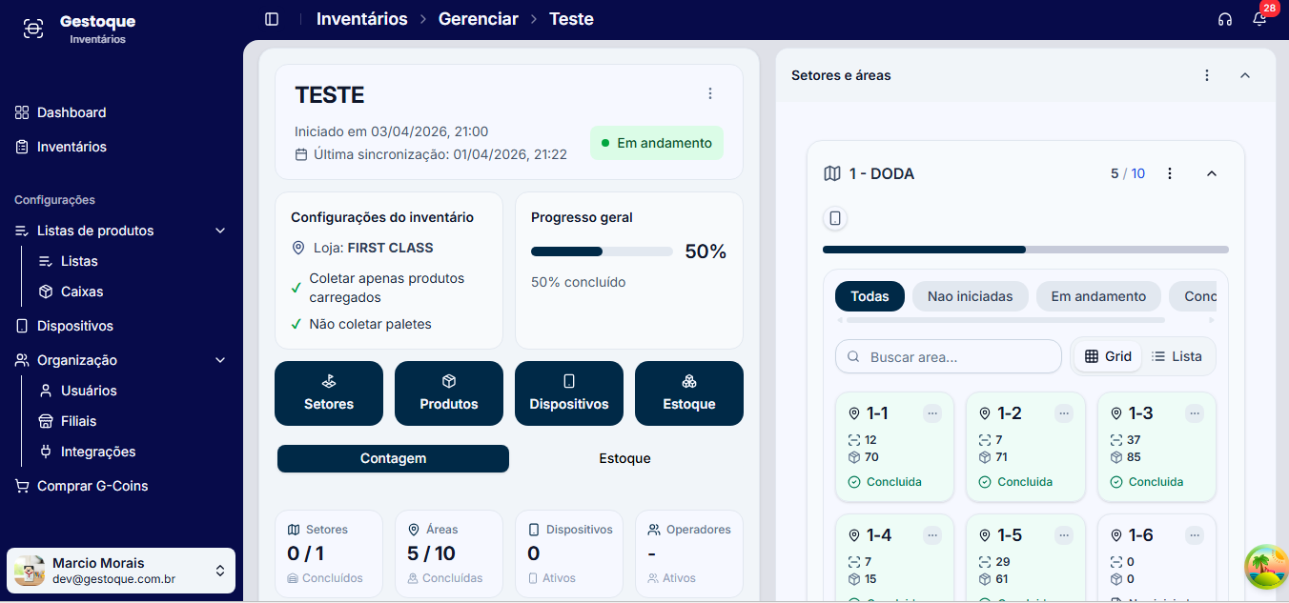Switch to Lista view

pyautogui.click(x=1176, y=356)
